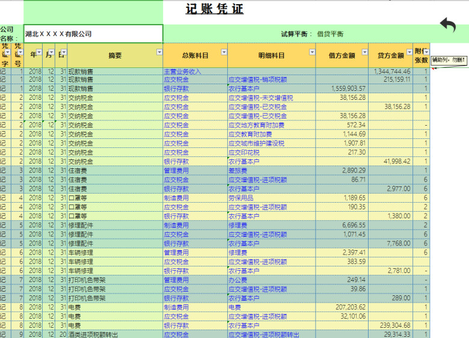
Task: Select the debit amount 32,101.06
Action: (x=342, y=316)
